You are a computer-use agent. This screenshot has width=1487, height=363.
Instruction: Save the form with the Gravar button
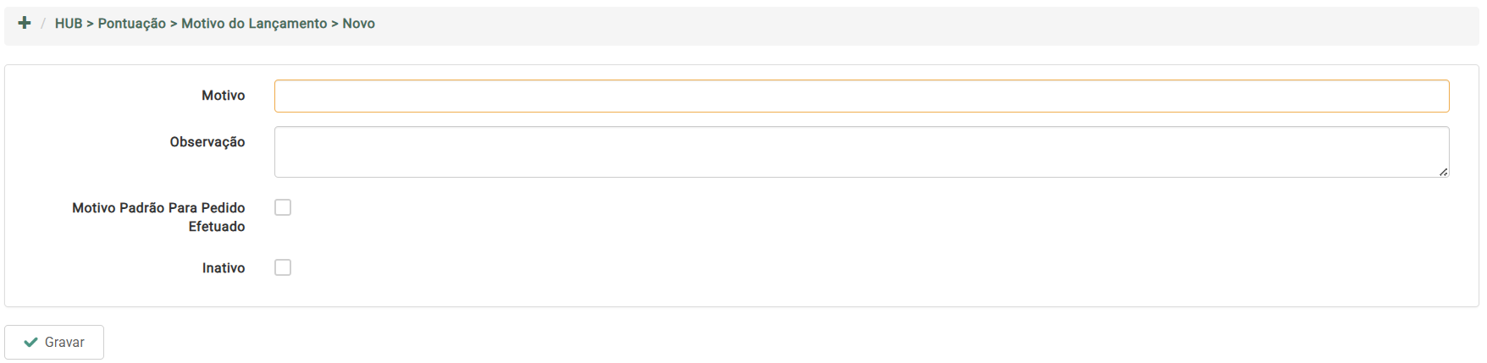54,342
